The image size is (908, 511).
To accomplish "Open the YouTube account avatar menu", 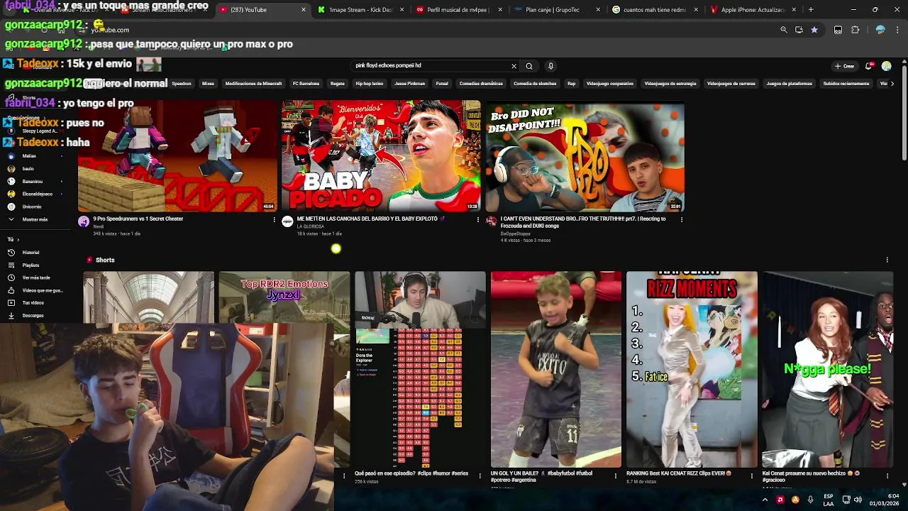I will 887,66.
